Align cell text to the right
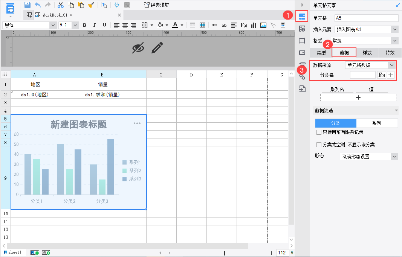Viewport: 402px width, 257px height. pos(133,25)
